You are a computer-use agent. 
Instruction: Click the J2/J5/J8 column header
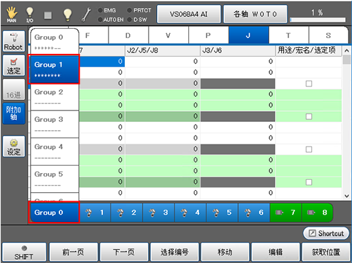click(x=162, y=50)
